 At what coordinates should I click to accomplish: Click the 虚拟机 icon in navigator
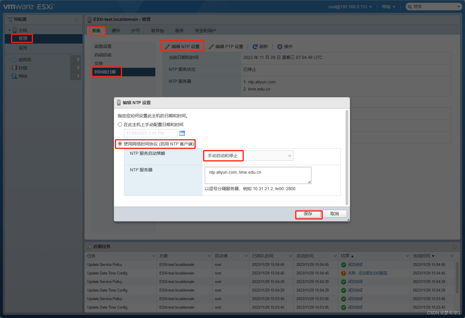[x=14, y=59]
